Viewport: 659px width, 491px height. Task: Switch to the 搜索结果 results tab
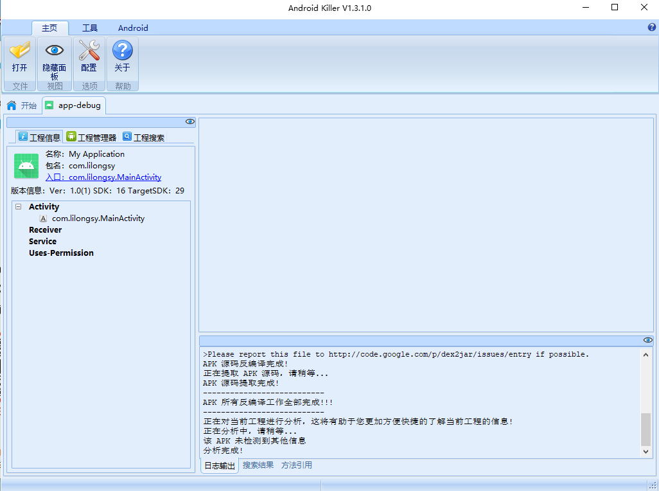[258, 465]
